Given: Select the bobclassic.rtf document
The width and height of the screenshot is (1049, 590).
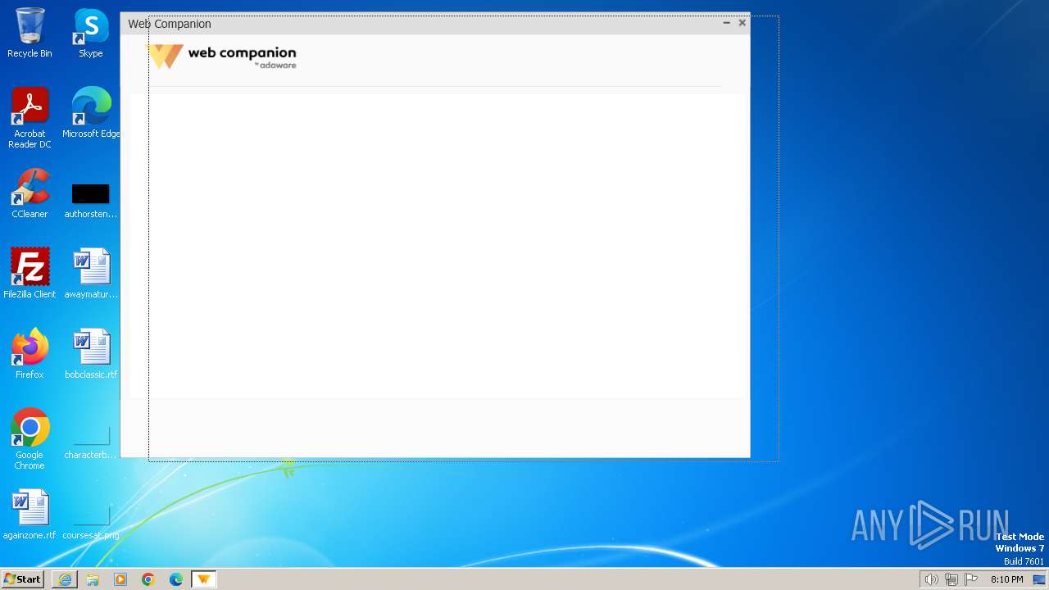Looking at the screenshot, I should [x=90, y=354].
